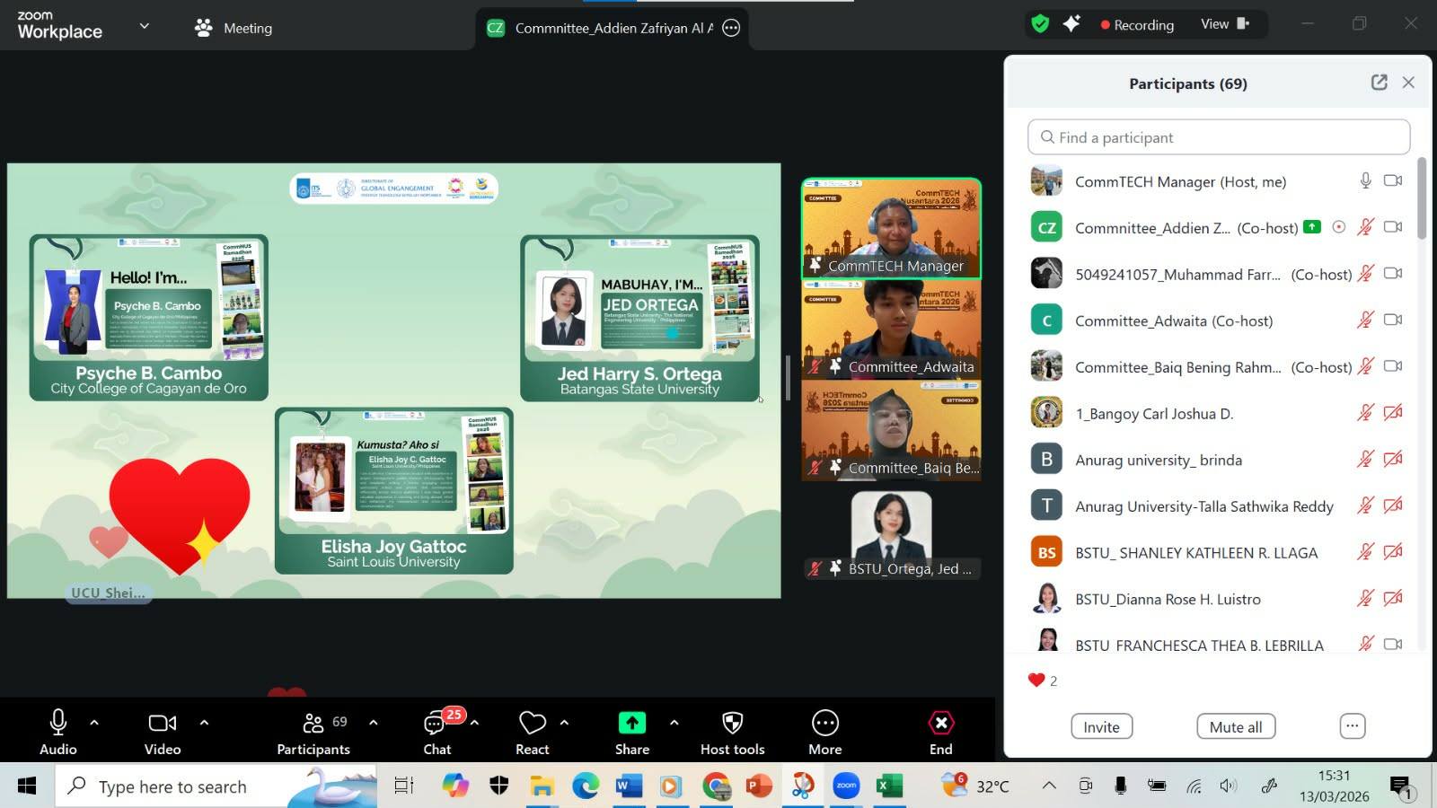Click the red End meeting icon
This screenshot has height=808, width=1437.
point(940,724)
